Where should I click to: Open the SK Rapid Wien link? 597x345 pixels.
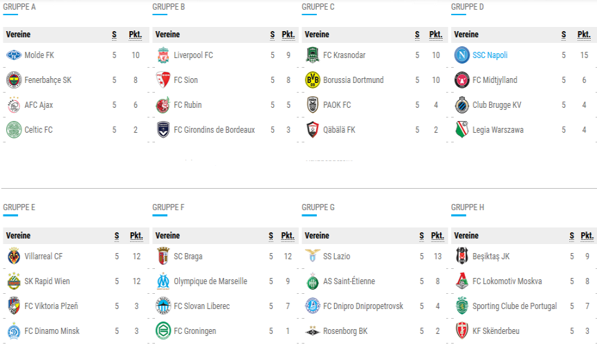[47, 281]
